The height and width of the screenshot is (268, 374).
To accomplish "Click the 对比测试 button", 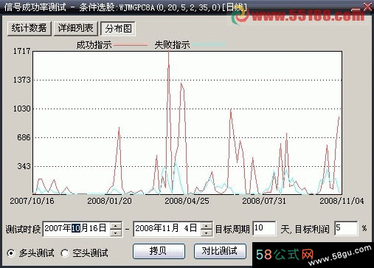I will pyautogui.click(x=220, y=251).
